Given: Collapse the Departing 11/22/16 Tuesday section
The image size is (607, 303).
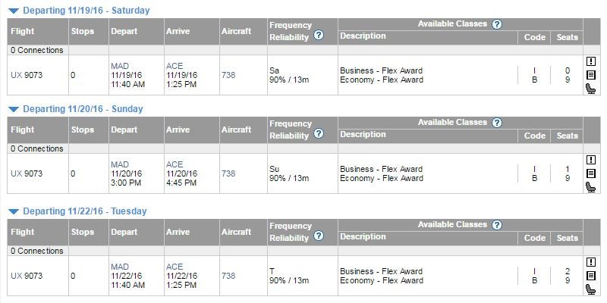Looking at the screenshot, I should 14,212.
